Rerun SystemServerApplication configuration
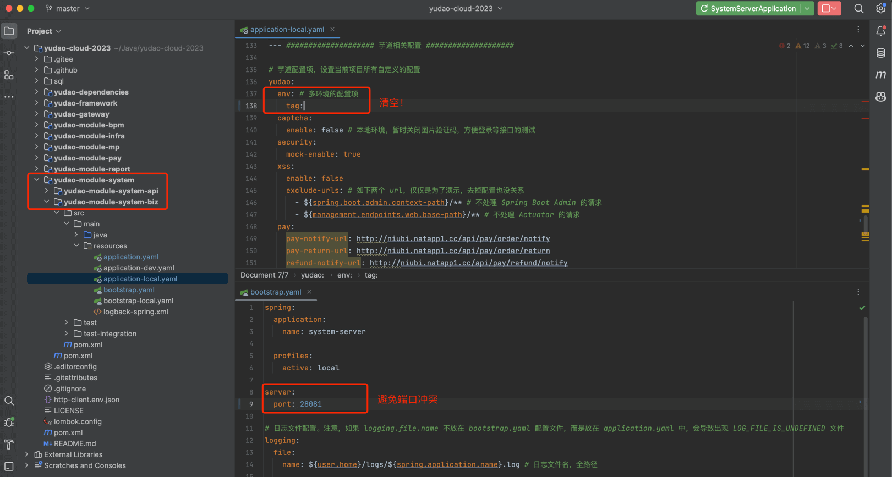The height and width of the screenshot is (477, 892). 704,9
